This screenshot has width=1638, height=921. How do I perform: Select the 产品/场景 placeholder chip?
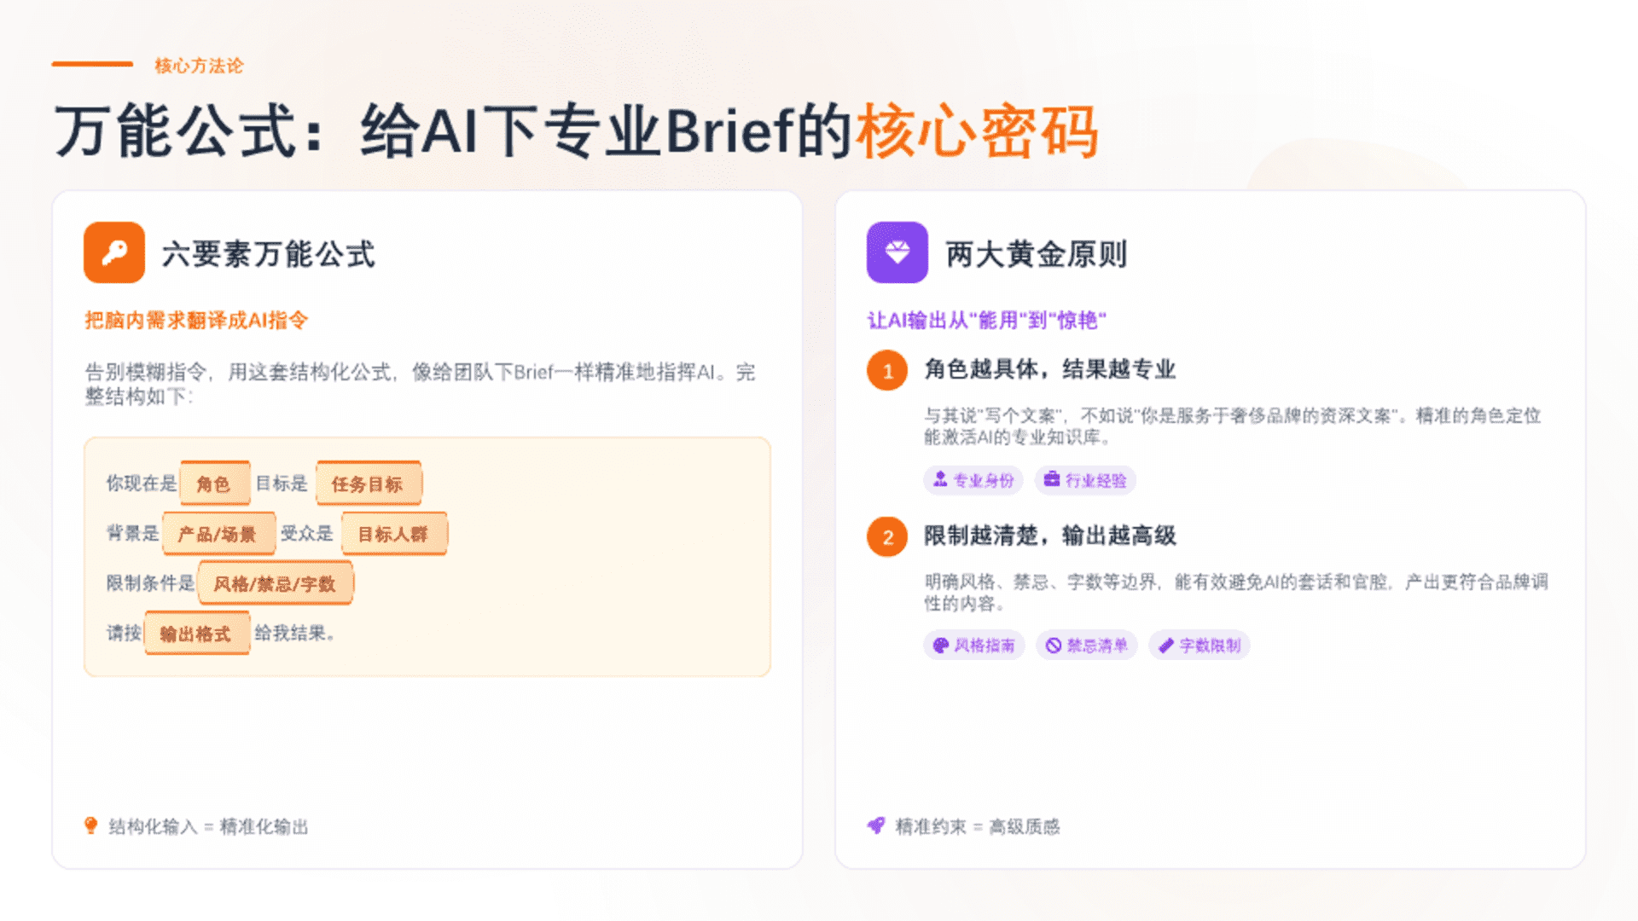218,534
